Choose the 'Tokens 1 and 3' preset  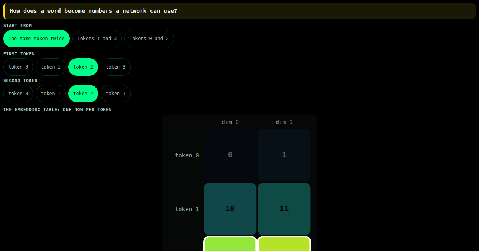tap(97, 39)
